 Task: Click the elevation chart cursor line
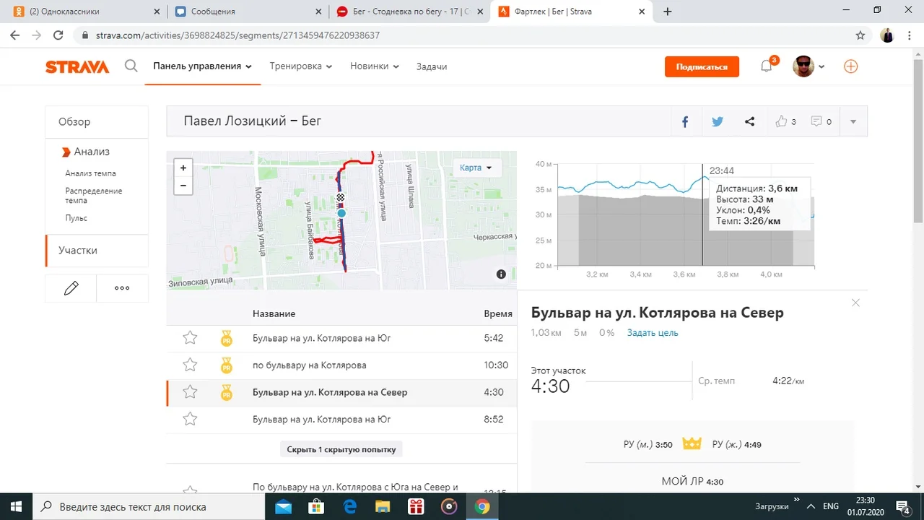tap(702, 214)
